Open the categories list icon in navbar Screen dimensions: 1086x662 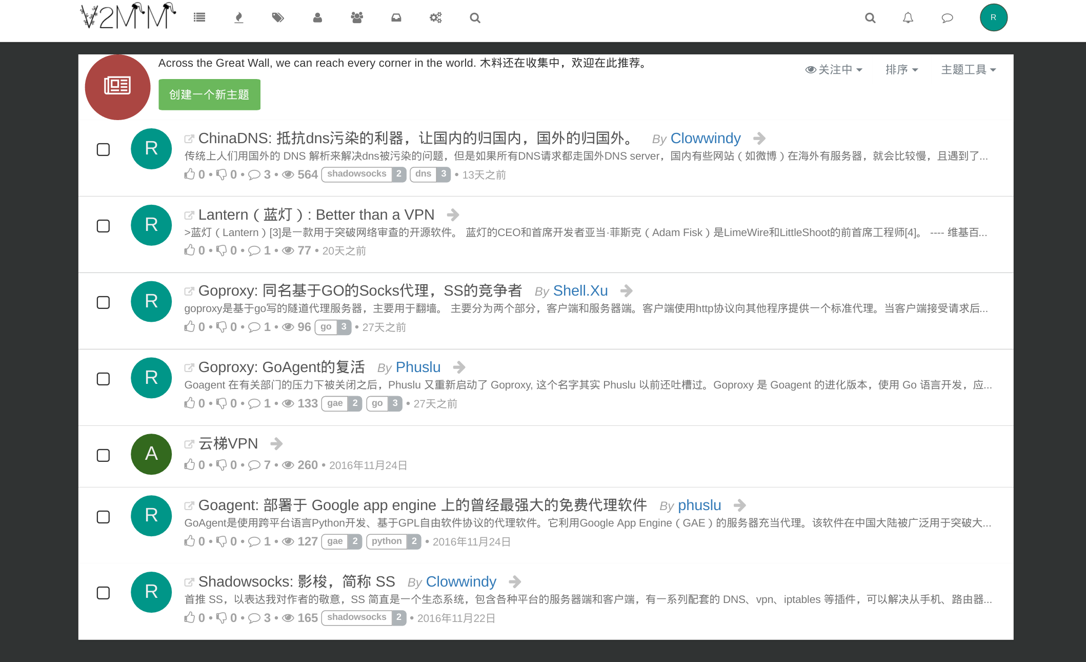tap(199, 18)
